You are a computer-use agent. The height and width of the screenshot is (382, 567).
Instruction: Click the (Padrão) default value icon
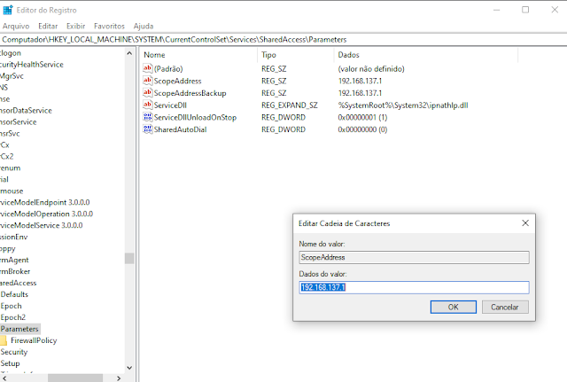click(148, 68)
